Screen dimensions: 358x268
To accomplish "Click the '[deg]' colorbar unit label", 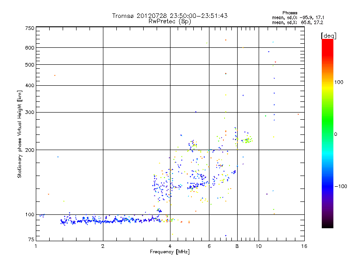I will click(328, 36).
